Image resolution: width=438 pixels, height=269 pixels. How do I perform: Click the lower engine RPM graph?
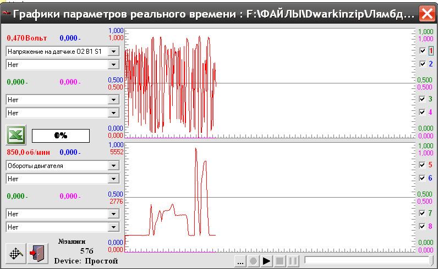[270, 198]
